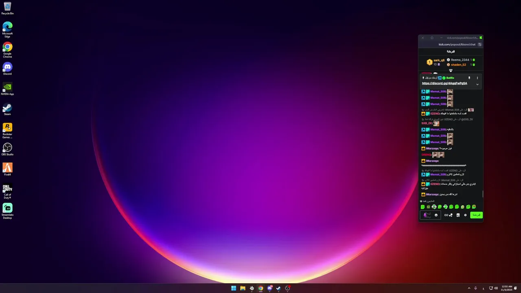The width and height of the screenshot is (521, 293).
Task: Select the Discord desktop shortcut
Action: (x=7, y=68)
